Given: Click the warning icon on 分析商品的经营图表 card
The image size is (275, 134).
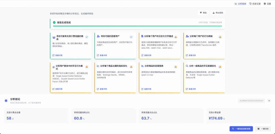Looking at the screenshot, I should click(x=175, y=67).
